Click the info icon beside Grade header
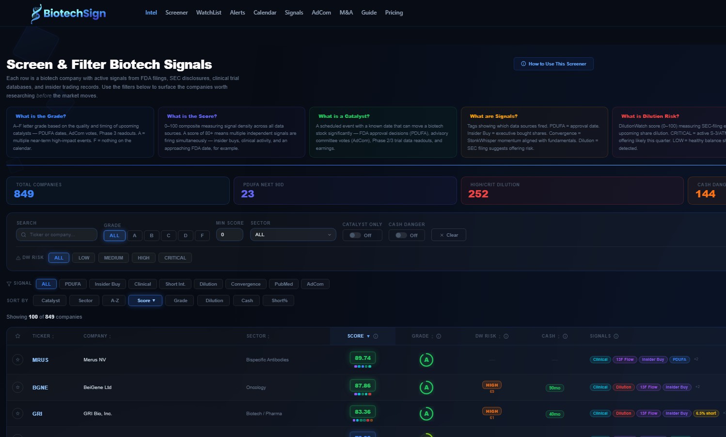The height and width of the screenshot is (437, 726). pos(439,336)
